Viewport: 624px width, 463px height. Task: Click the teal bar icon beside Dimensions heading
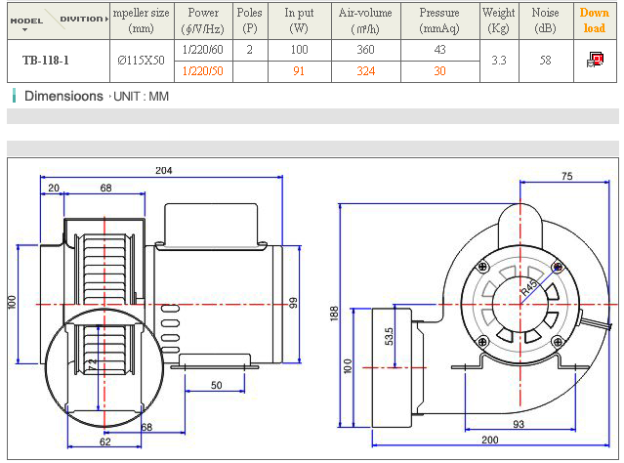[14, 96]
